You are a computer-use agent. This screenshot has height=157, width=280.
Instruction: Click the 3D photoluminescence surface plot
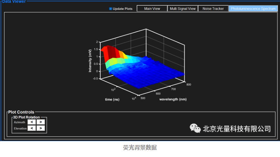click(142, 66)
